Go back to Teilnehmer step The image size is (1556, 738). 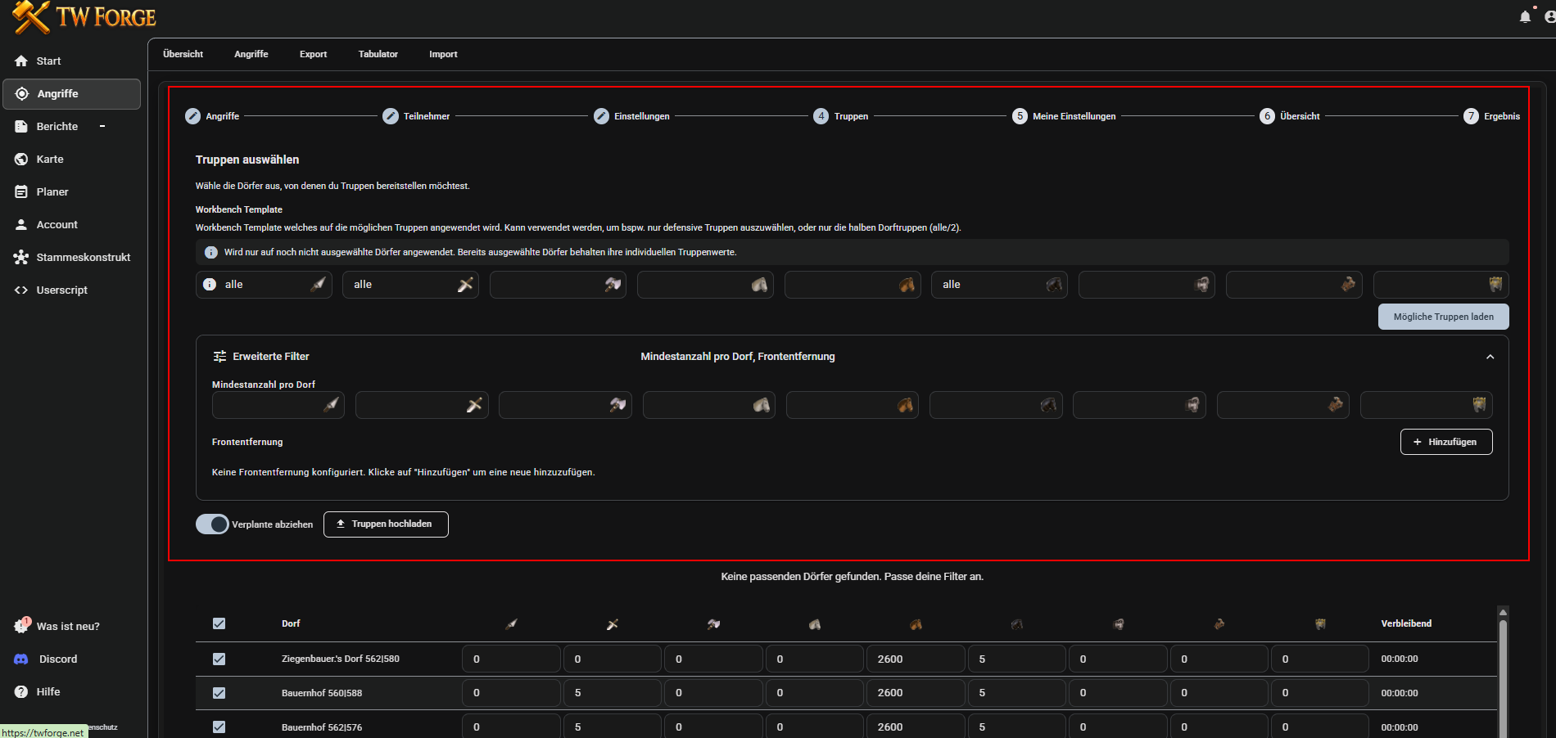tap(416, 116)
